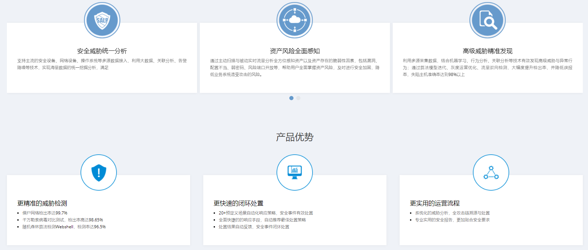This screenshot has width=588, height=250.
Task: Click the 更实用的运营流程 heading
Action: tap(435, 203)
